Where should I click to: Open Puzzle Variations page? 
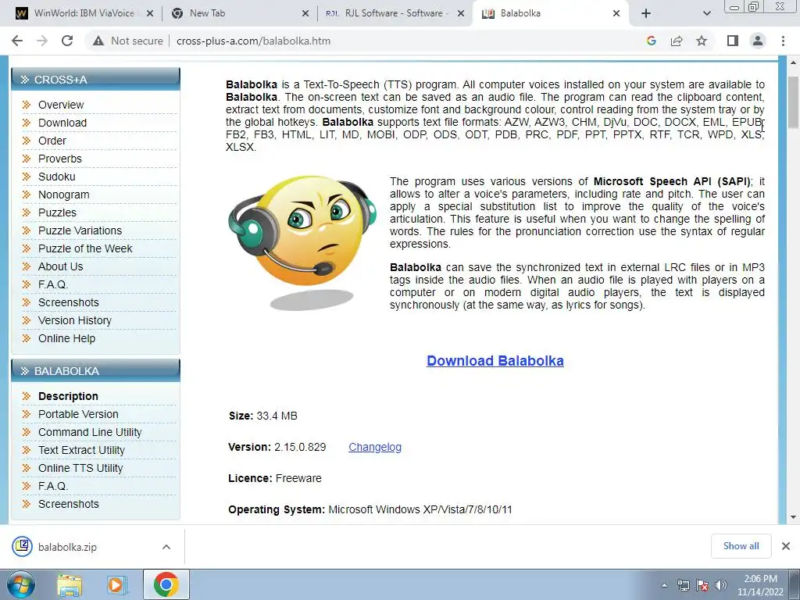pos(80,230)
